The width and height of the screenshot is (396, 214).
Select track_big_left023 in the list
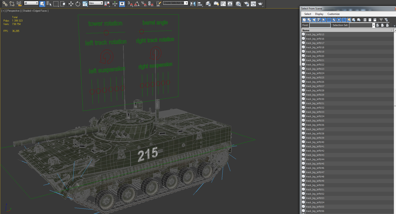pos(347,69)
